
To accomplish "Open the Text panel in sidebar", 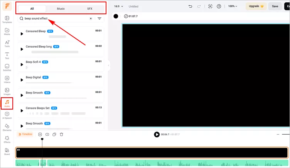I will click(x=7, y=55).
